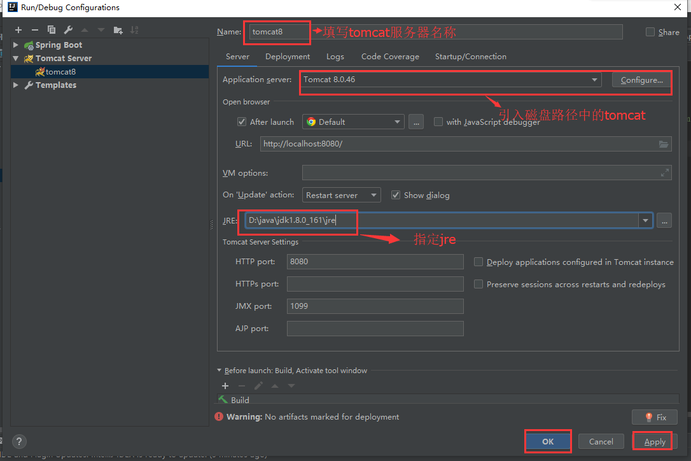The image size is (691, 461).
Task: Open help with the question mark button
Action: (x=19, y=442)
